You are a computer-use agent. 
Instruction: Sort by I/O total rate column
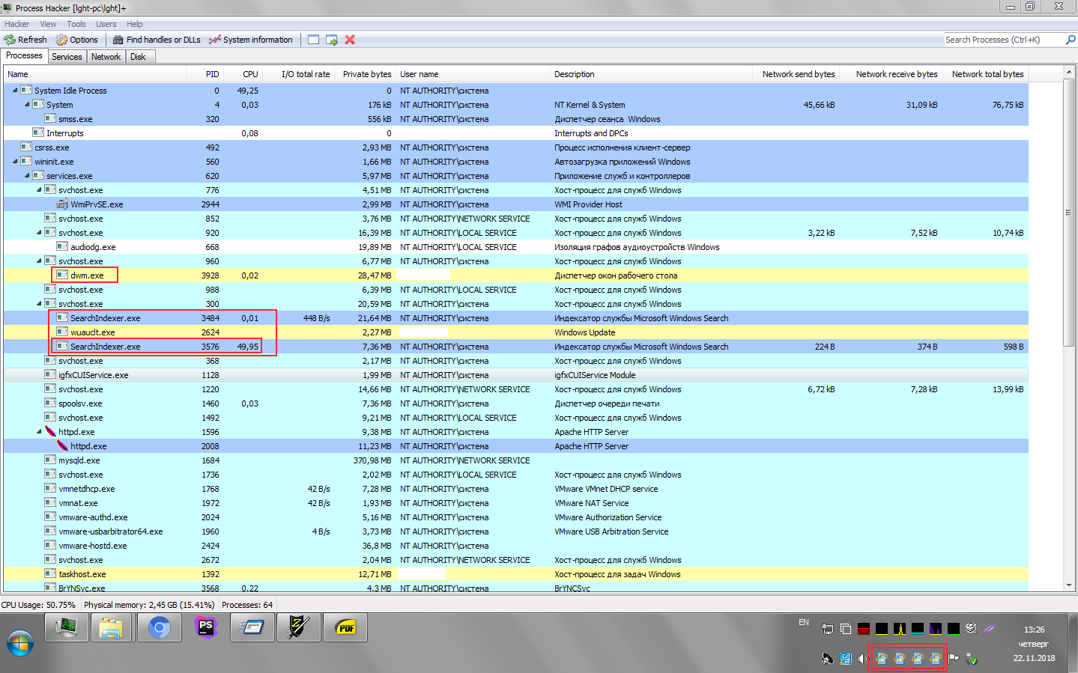pyautogui.click(x=298, y=74)
